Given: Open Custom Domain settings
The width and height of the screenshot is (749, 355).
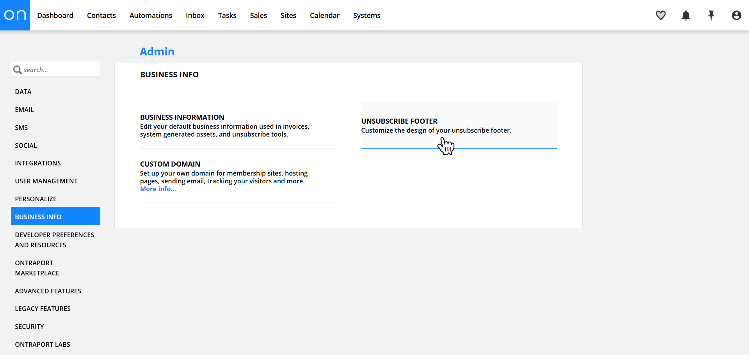Looking at the screenshot, I should 238,176.
